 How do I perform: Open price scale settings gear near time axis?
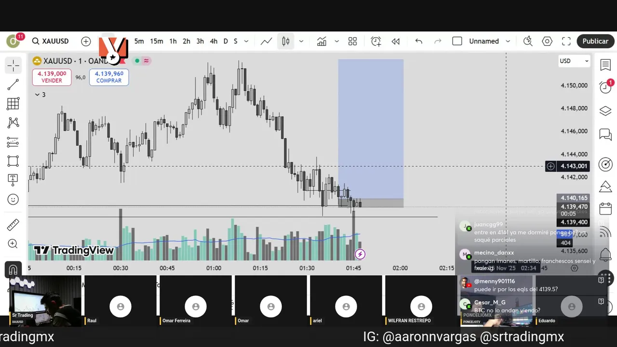[x=574, y=268]
